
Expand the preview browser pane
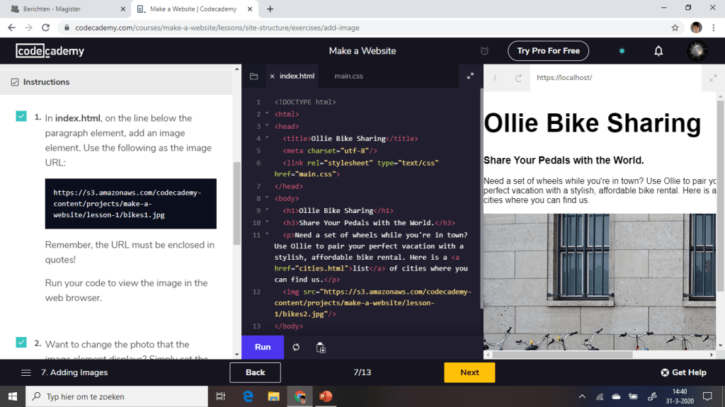pos(712,78)
